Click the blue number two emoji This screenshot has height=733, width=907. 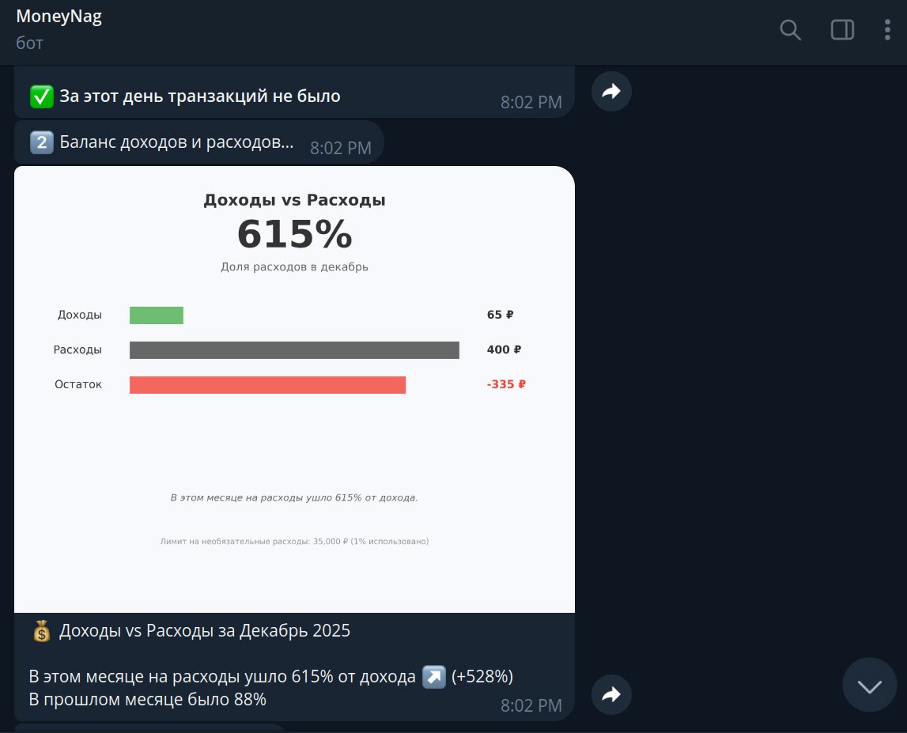point(41,143)
